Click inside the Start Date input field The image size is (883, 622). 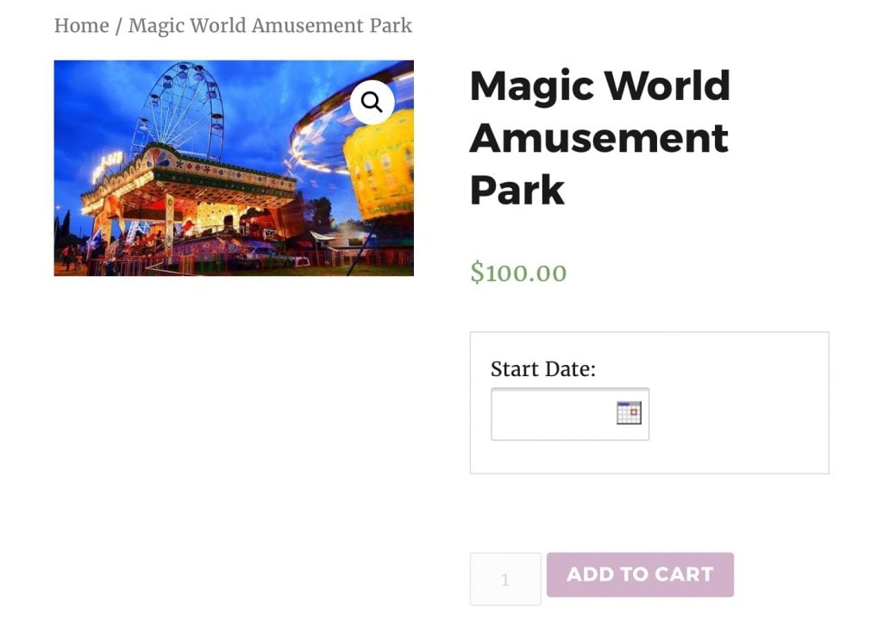click(570, 414)
